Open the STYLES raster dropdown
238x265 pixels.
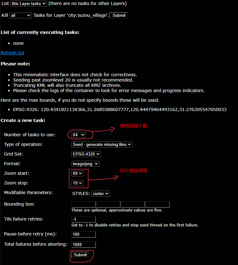(x=101, y=194)
